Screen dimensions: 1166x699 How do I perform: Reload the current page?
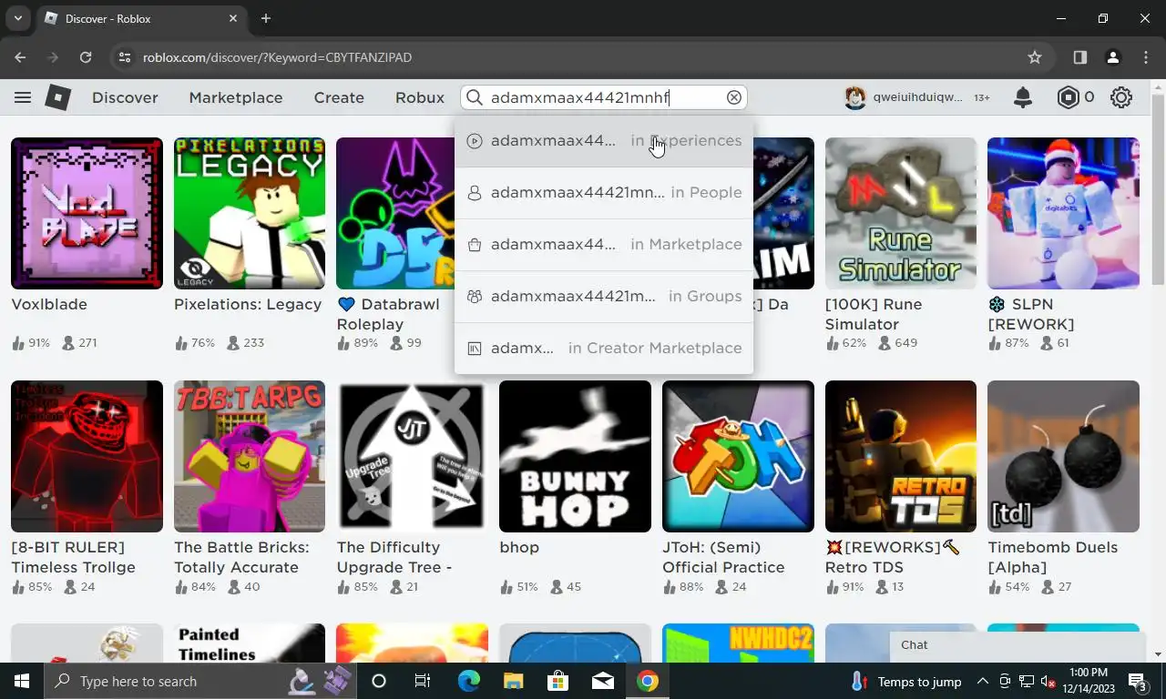[86, 57]
